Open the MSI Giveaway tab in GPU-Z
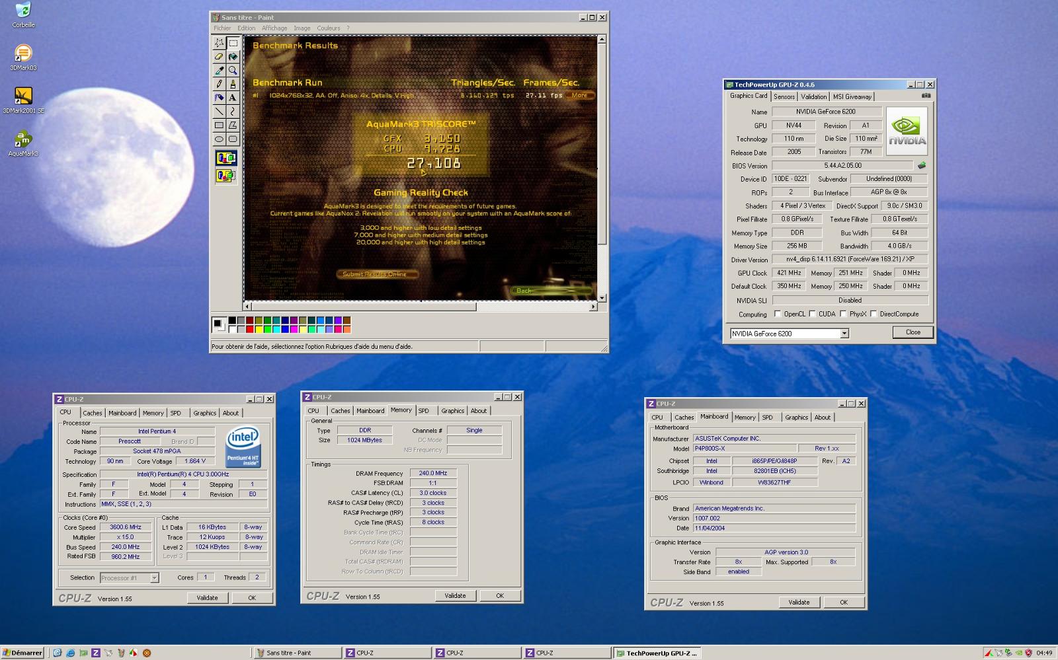 point(852,96)
